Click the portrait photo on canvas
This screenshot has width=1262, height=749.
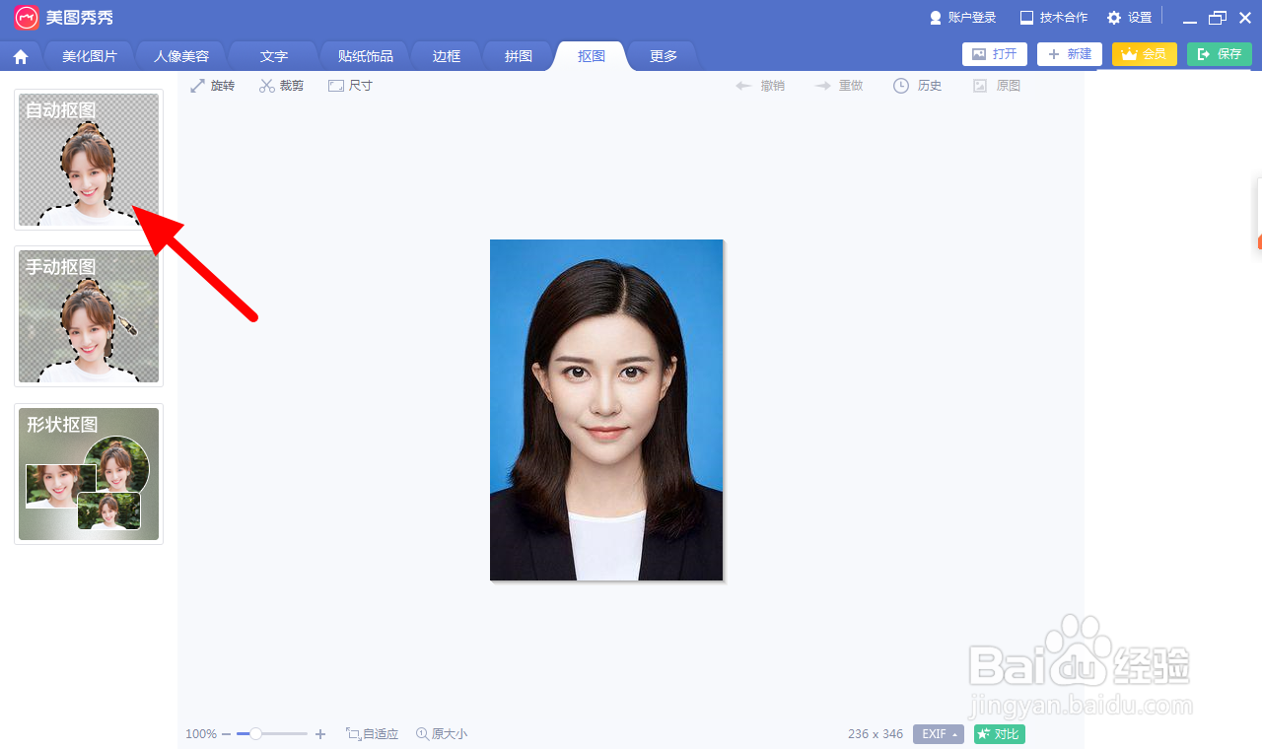click(606, 410)
